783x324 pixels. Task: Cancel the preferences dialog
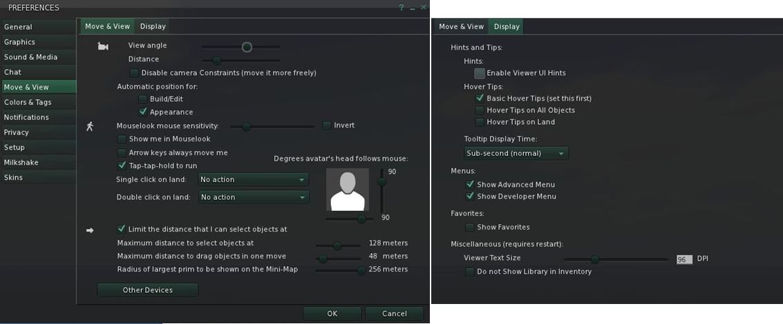[x=395, y=314]
